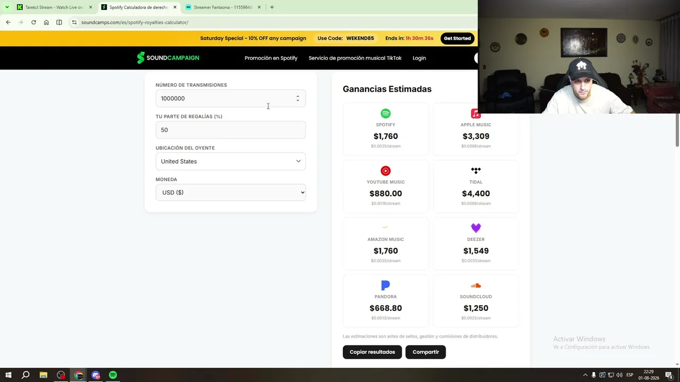
Task: Close the Spotify Calculadora tab
Action: click(175, 7)
